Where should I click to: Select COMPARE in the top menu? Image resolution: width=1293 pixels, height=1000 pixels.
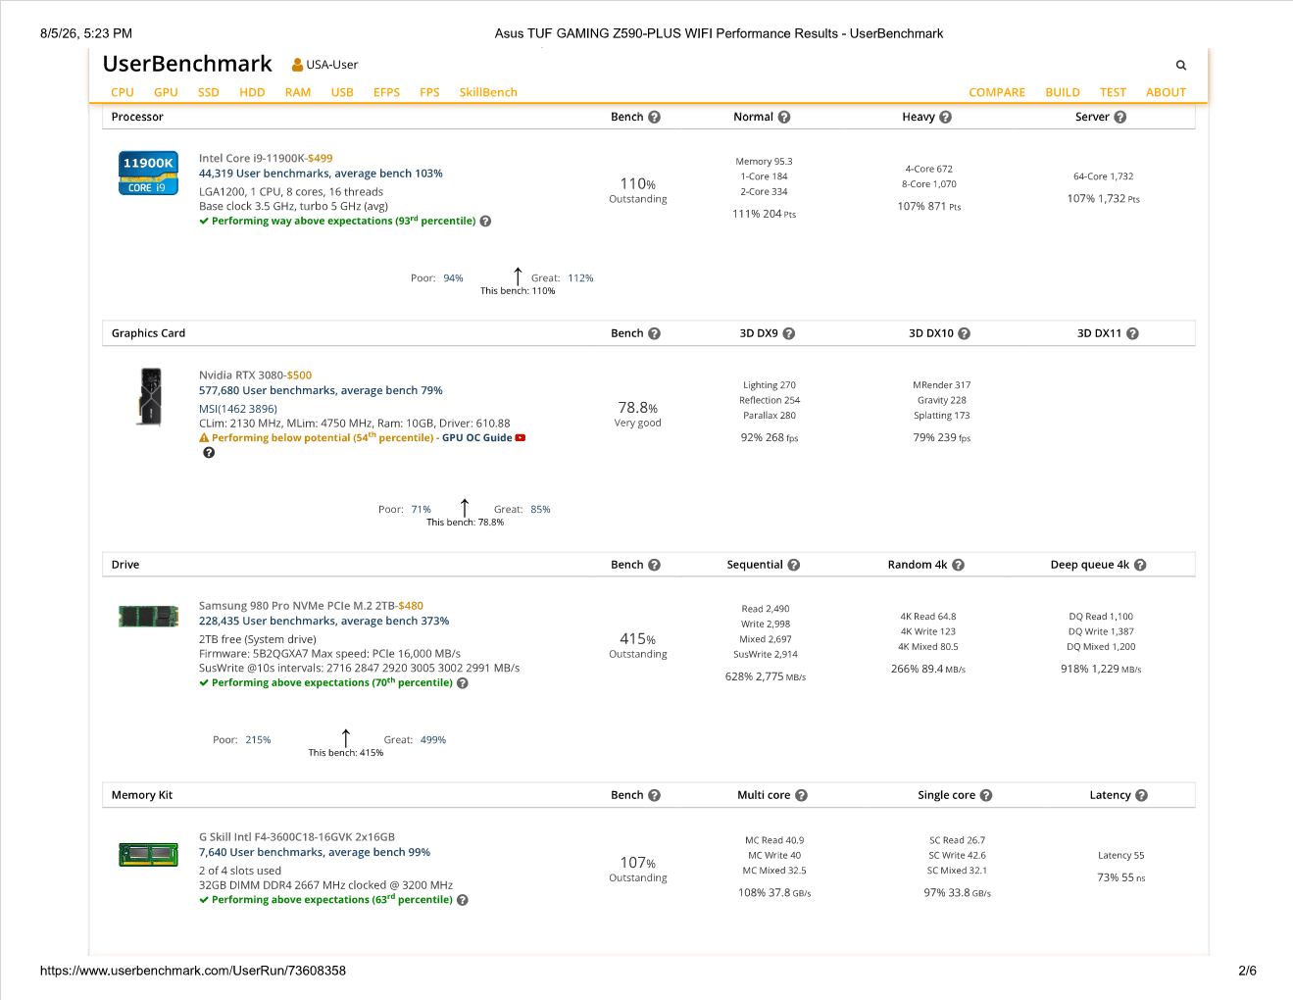tap(997, 92)
